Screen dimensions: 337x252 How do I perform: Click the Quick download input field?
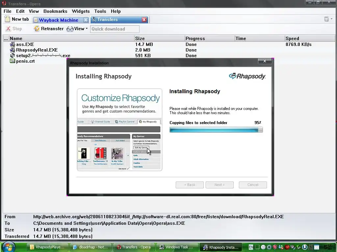(x=115, y=29)
